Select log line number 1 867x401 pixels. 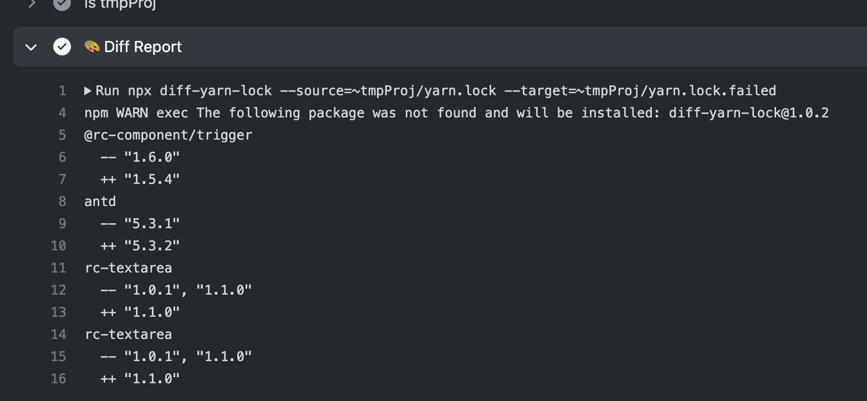point(62,91)
